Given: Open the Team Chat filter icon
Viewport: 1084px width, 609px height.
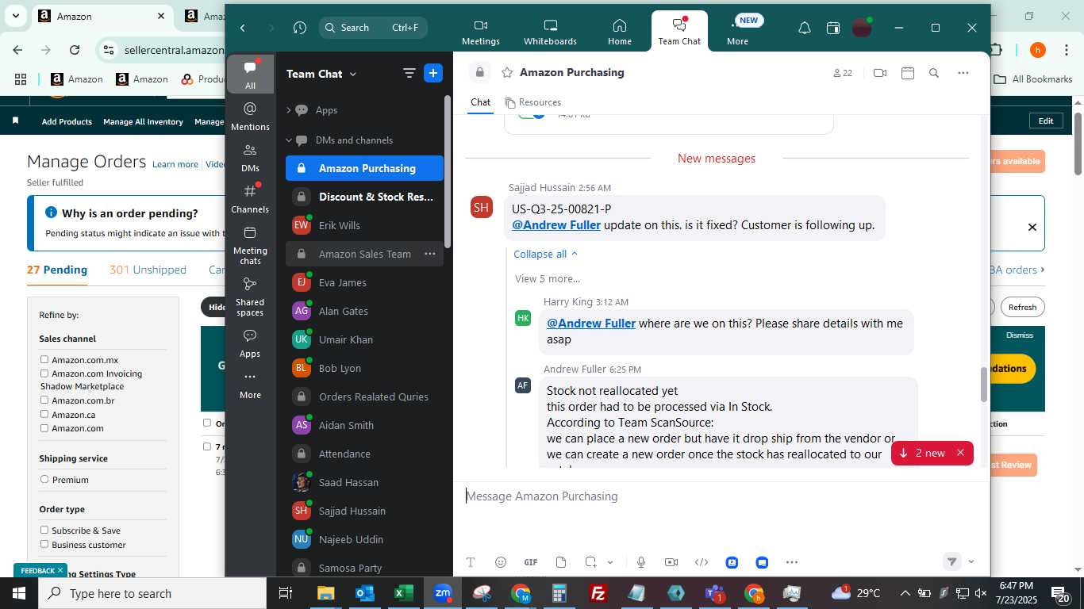Looking at the screenshot, I should 409,73.
